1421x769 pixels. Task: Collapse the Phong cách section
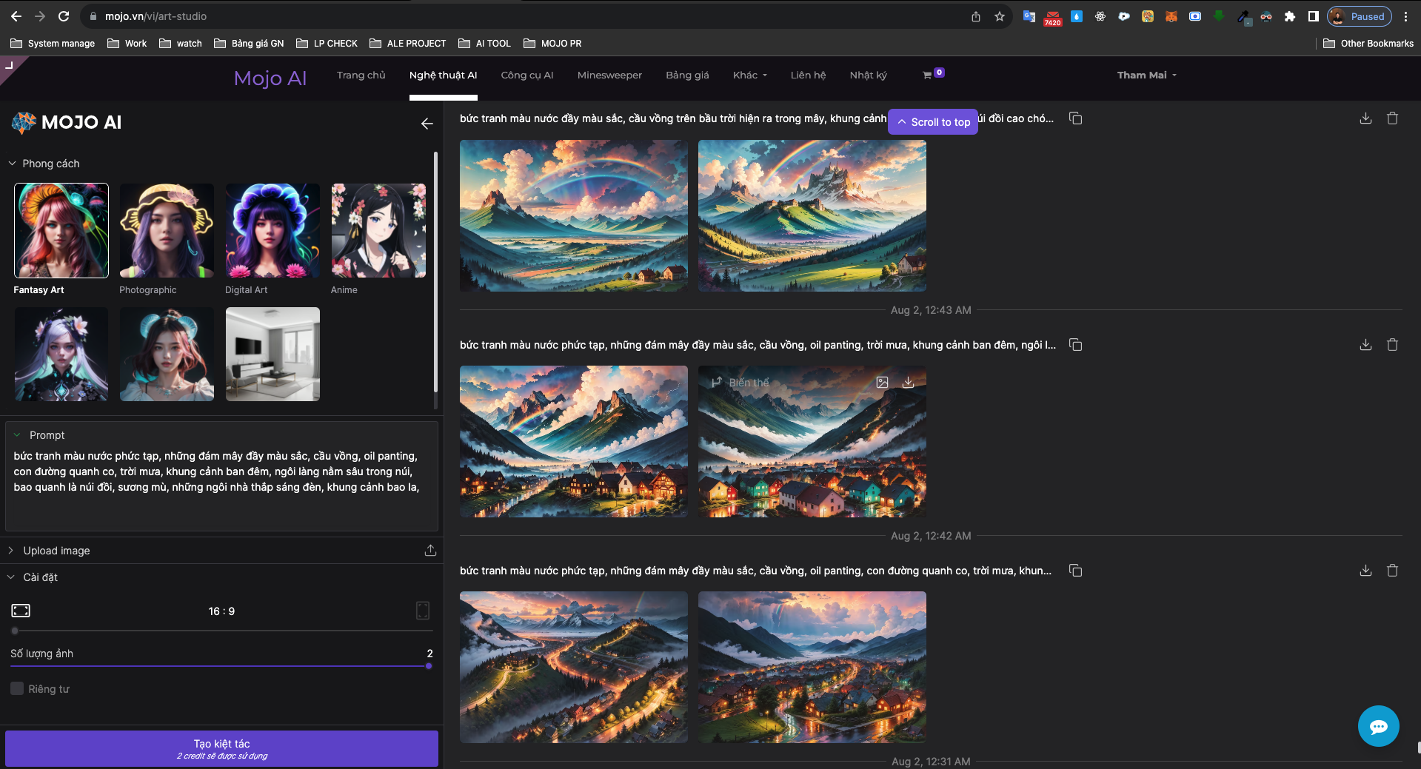pyautogui.click(x=12, y=164)
